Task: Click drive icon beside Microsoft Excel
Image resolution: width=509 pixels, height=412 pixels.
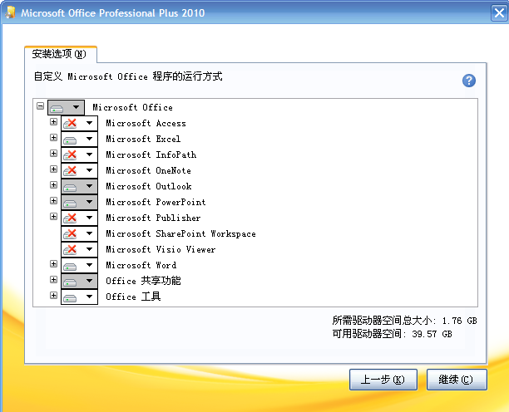Action: [x=70, y=140]
